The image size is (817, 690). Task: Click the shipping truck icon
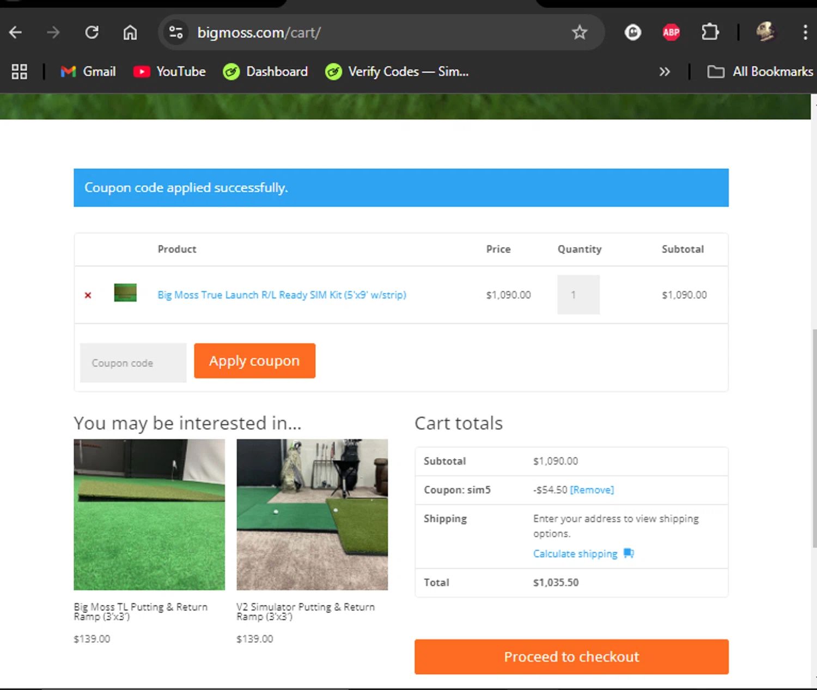(x=629, y=553)
